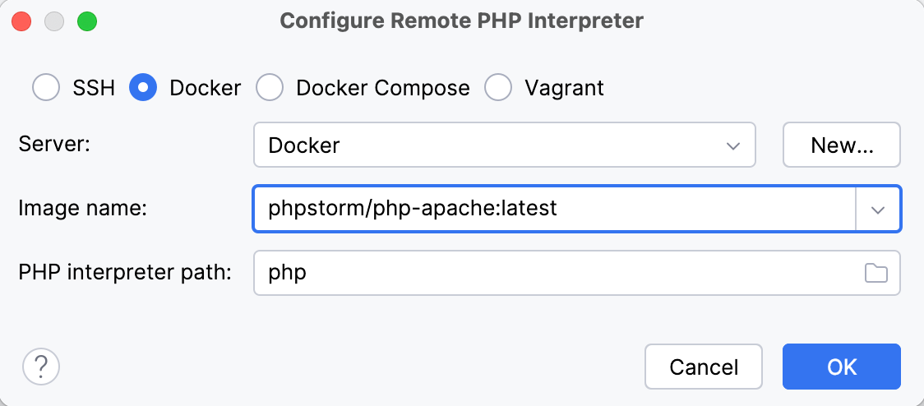Viewport: 924px width, 406px height.
Task: Zoom the dialog with the green button
Action: tap(86, 21)
